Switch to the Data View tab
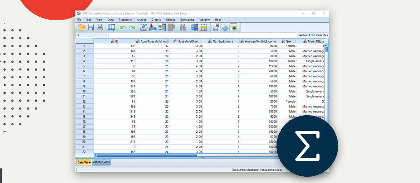The width and height of the screenshot is (420, 183). pos(84,162)
